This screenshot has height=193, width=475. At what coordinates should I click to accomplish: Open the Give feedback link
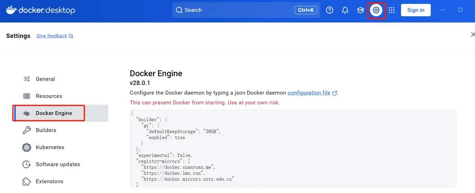click(52, 36)
